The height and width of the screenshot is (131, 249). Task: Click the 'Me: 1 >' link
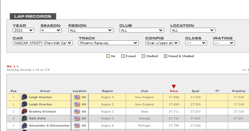13,66
